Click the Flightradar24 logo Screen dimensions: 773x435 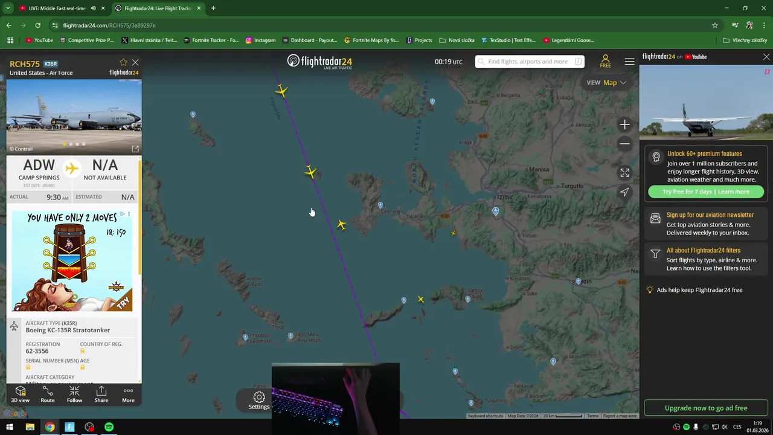click(x=319, y=62)
